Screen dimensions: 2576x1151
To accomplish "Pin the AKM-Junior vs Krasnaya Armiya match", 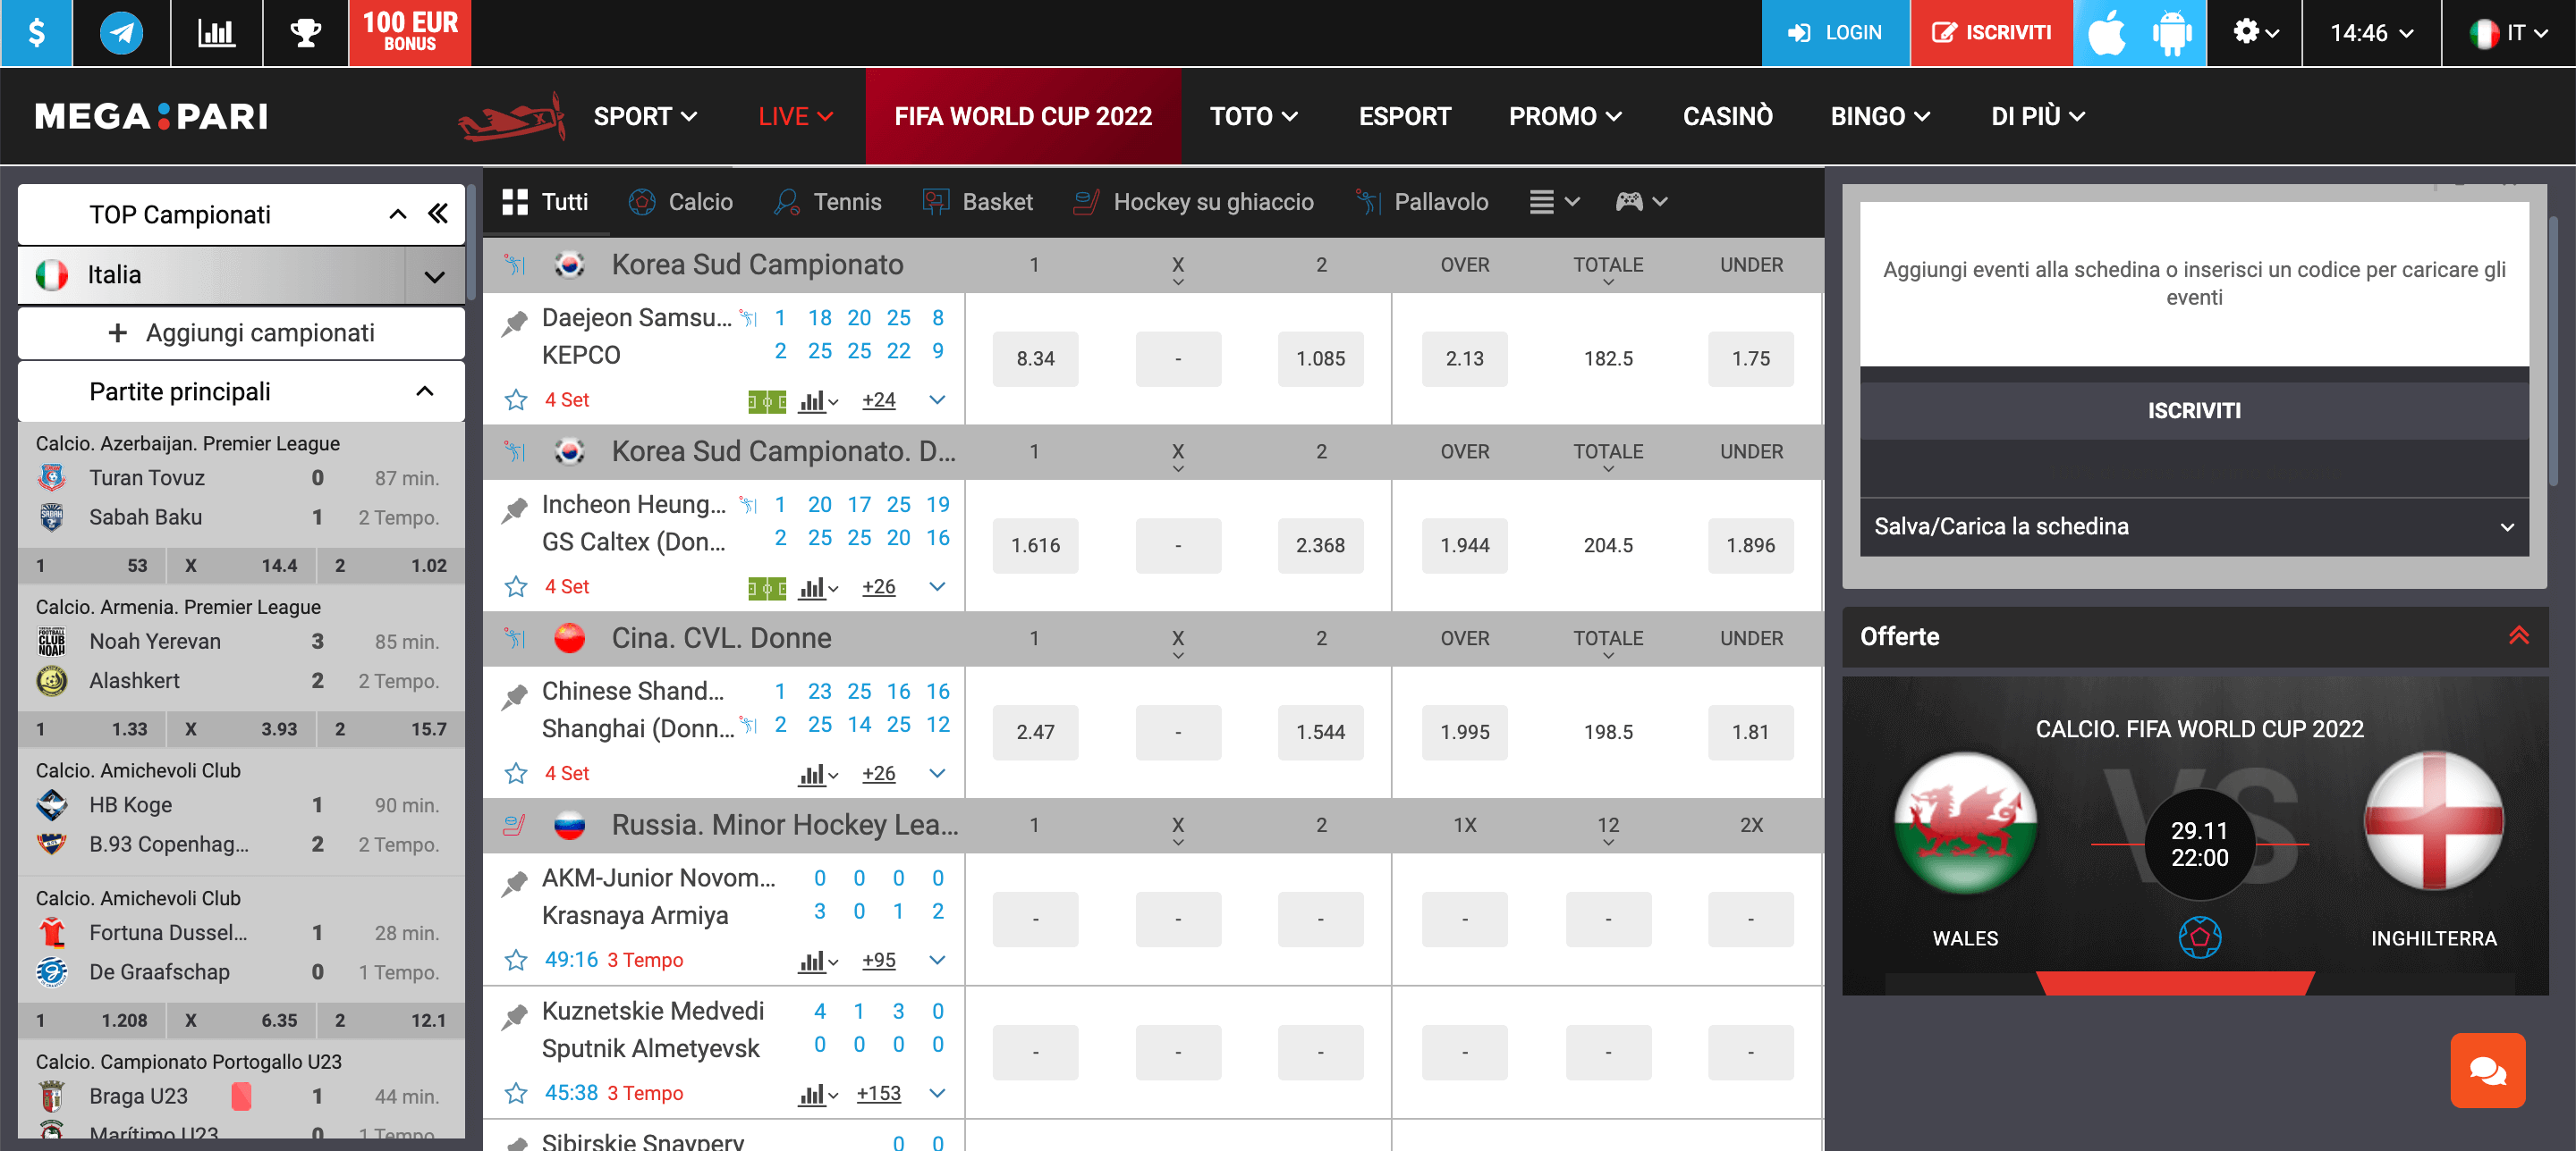I will click(514, 883).
